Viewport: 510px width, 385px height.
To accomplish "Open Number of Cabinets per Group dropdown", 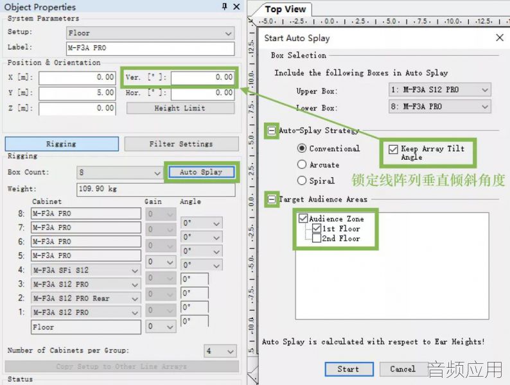I will [x=220, y=351].
